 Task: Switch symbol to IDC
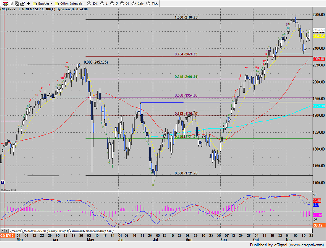point(93,3)
